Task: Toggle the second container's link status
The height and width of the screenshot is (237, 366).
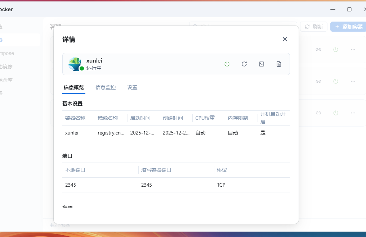Action: [318, 81]
